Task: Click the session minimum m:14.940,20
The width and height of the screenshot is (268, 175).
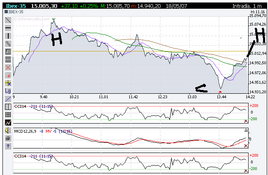Action: tap(146, 6)
